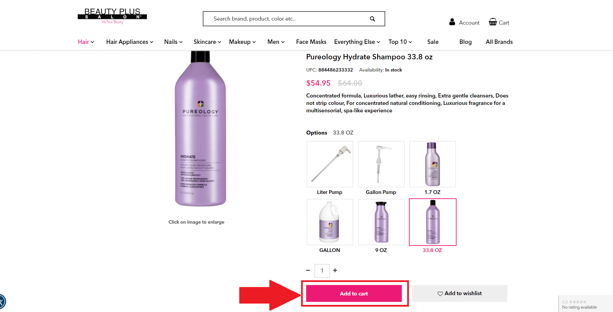This screenshot has width=613, height=312.
Task: Expand the Hair dropdown menu
Action: click(x=86, y=42)
